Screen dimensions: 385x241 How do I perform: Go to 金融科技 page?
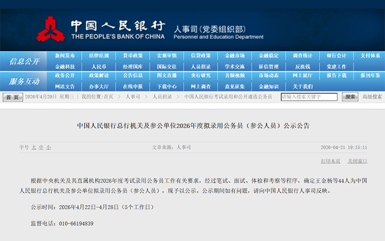[x=65, y=67]
